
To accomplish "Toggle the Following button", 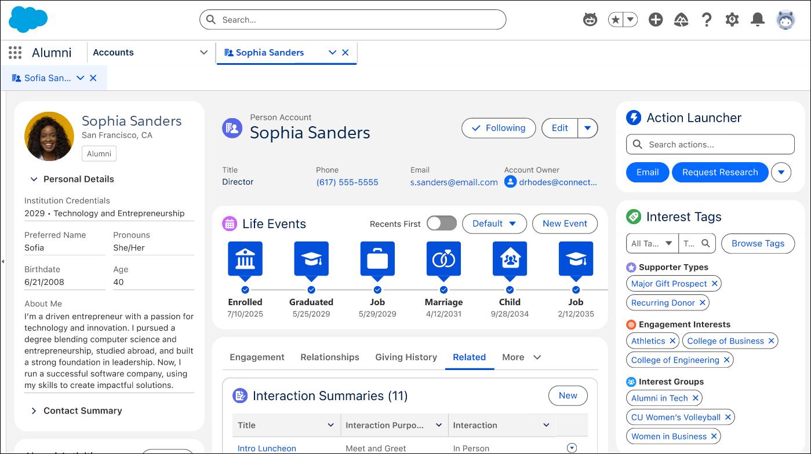I will click(x=499, y=128).
